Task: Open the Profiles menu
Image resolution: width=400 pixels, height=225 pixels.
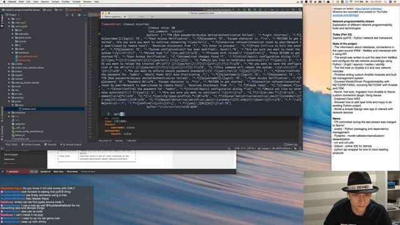Action: click(x=66, y=1)
